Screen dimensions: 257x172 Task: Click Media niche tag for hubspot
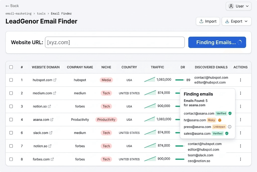[x=106, y=80]
